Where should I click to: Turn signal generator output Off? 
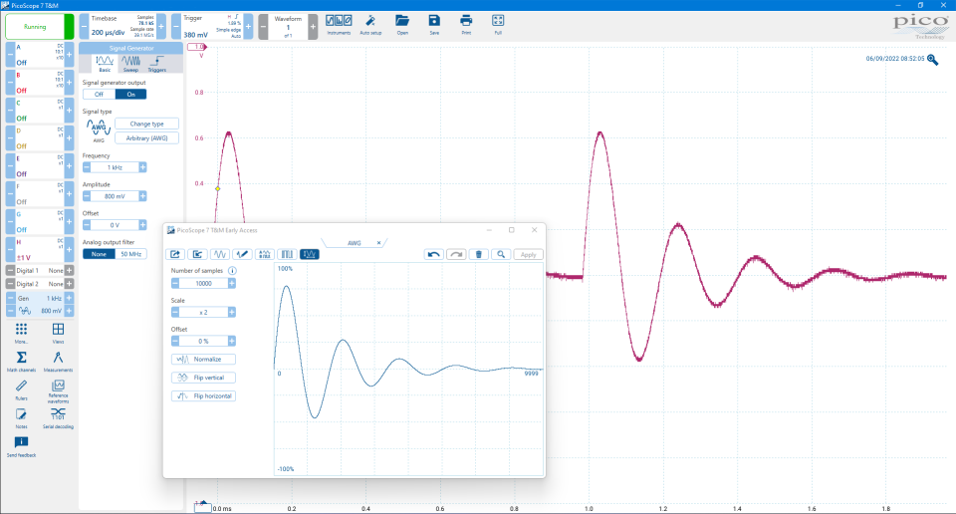click(99, 94)
